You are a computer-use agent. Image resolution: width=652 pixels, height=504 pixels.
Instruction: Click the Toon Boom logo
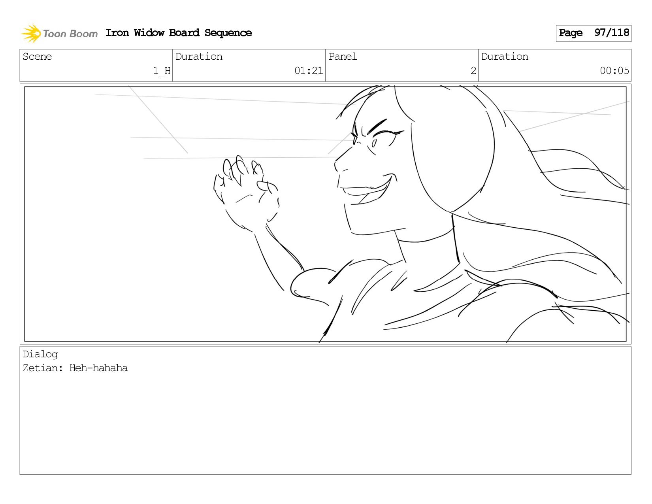[x=59, y=33]
